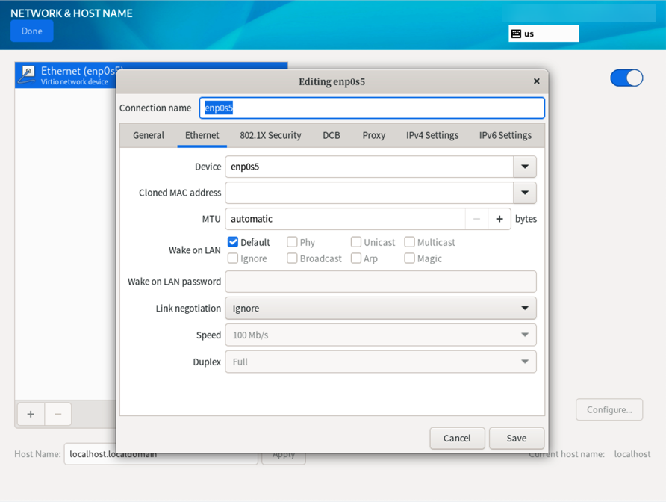The width and height of the screenshot is (666, 502).
Task: Click the Connection name text field
Action: [x=372, y=108]
